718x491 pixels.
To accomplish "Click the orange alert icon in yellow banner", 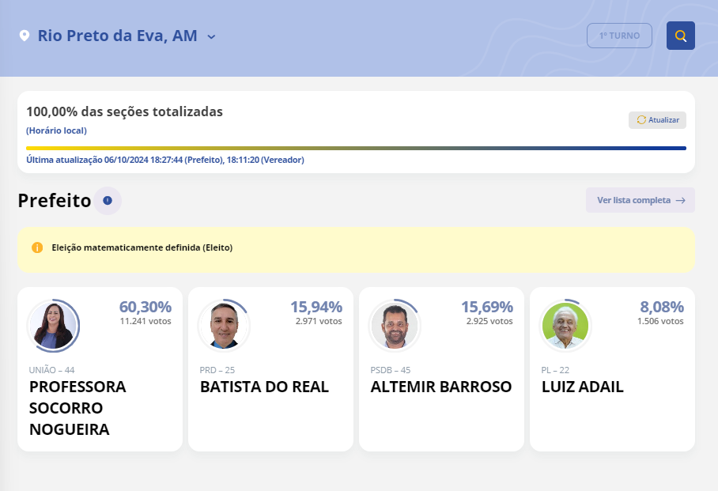I will tap(36, 247).
